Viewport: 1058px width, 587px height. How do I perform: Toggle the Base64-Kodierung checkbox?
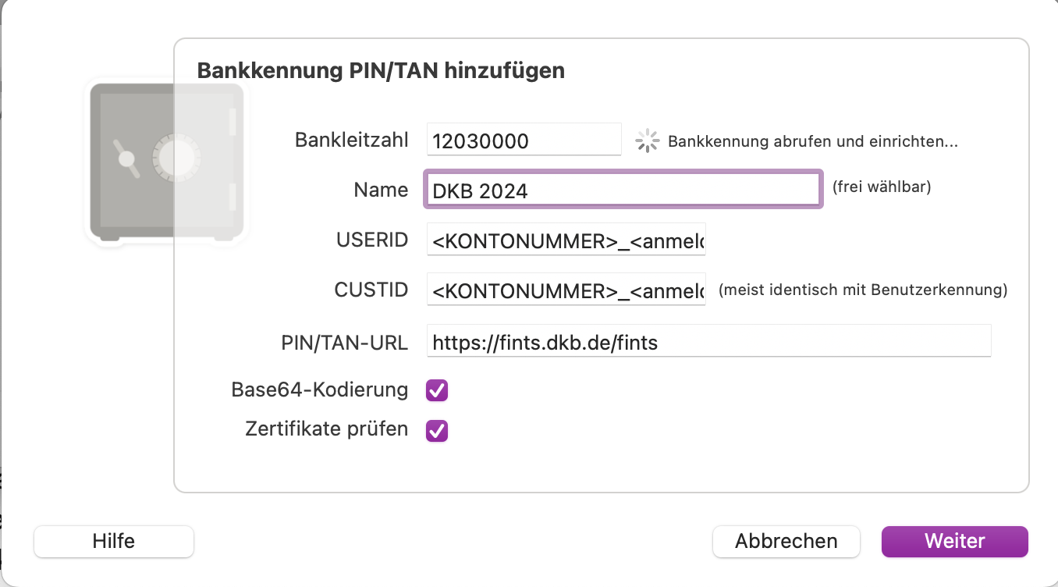[x=437, y=390]
